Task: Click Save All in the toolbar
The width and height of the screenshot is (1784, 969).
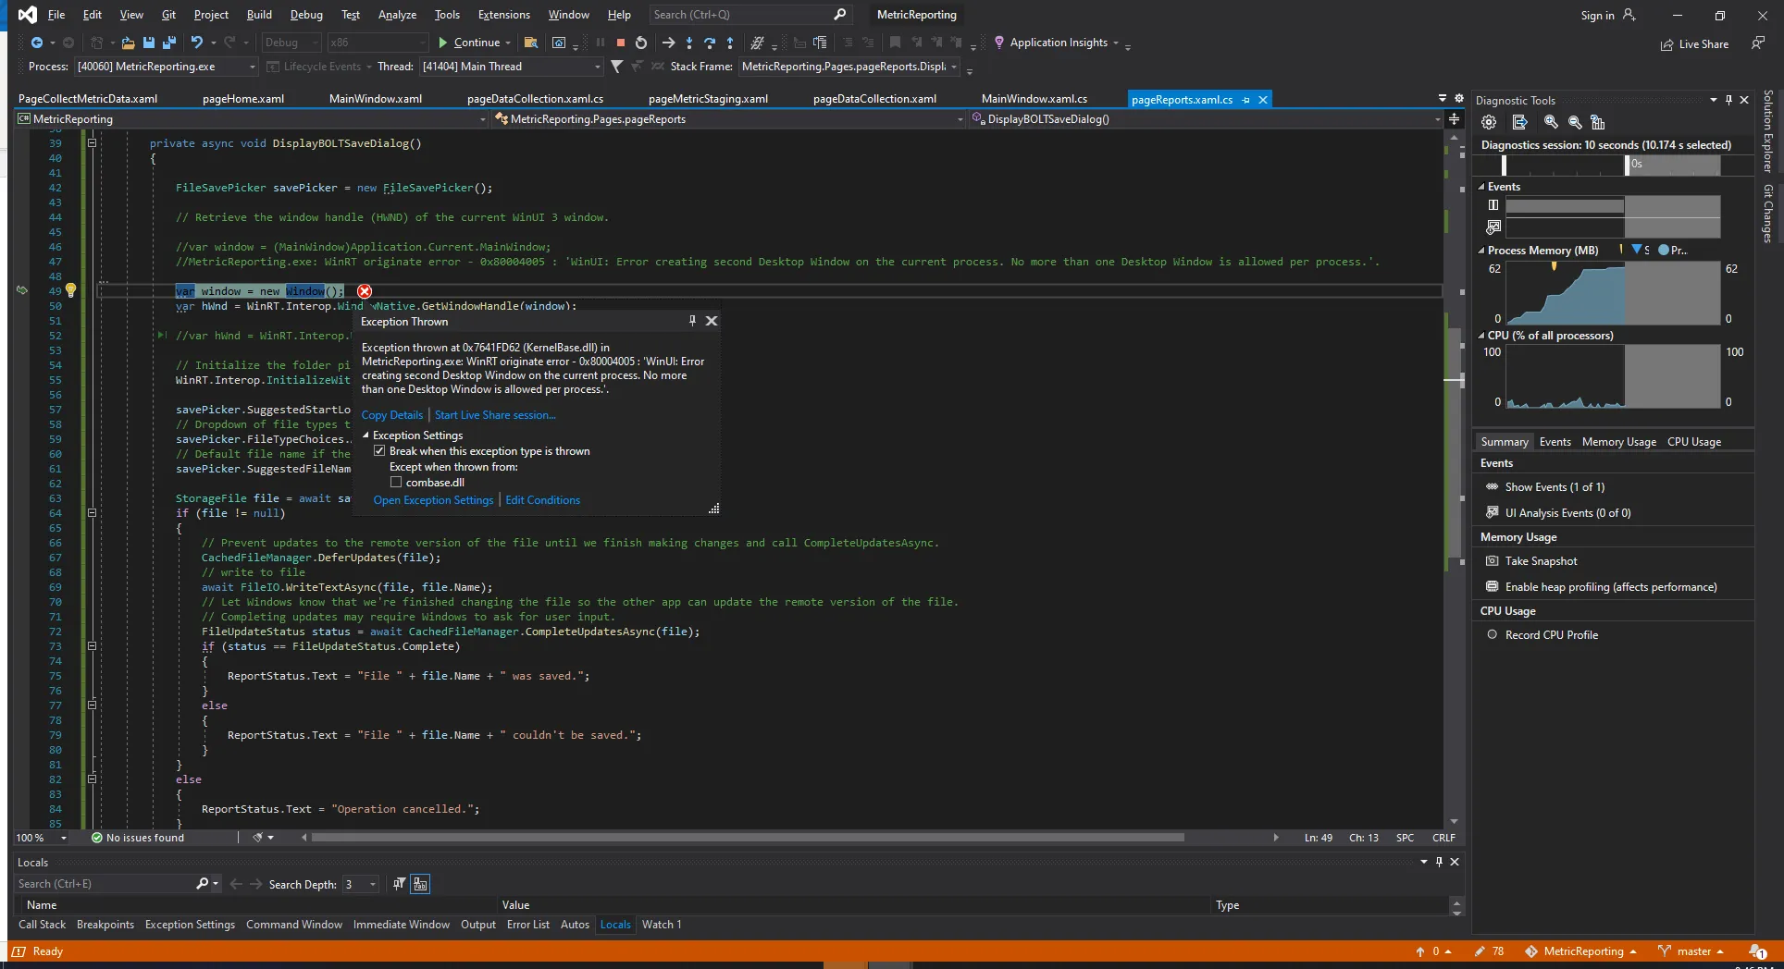Action: pyautogui.click(x=168, y=43)
